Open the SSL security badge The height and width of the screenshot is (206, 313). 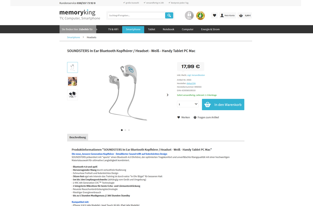189,15
